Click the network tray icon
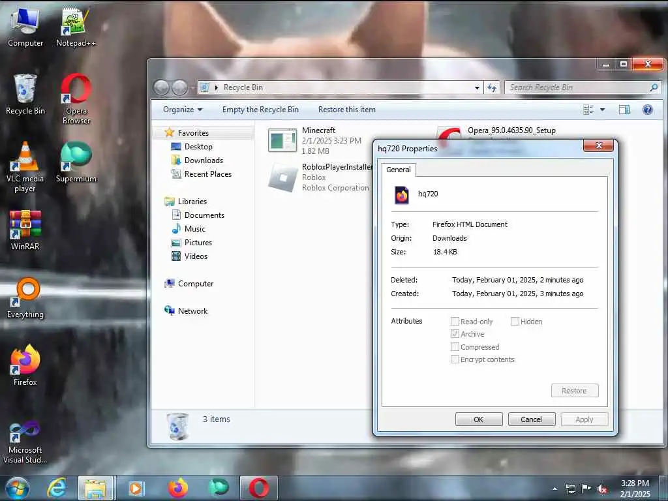The image size is (668, 501). click(570, 489)
